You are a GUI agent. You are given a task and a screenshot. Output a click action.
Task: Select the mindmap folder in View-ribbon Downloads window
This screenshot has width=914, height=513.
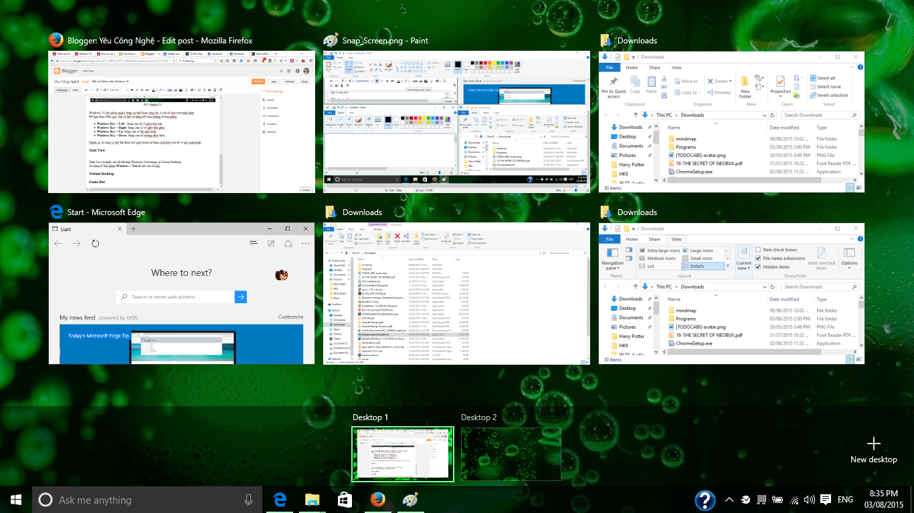681,311
